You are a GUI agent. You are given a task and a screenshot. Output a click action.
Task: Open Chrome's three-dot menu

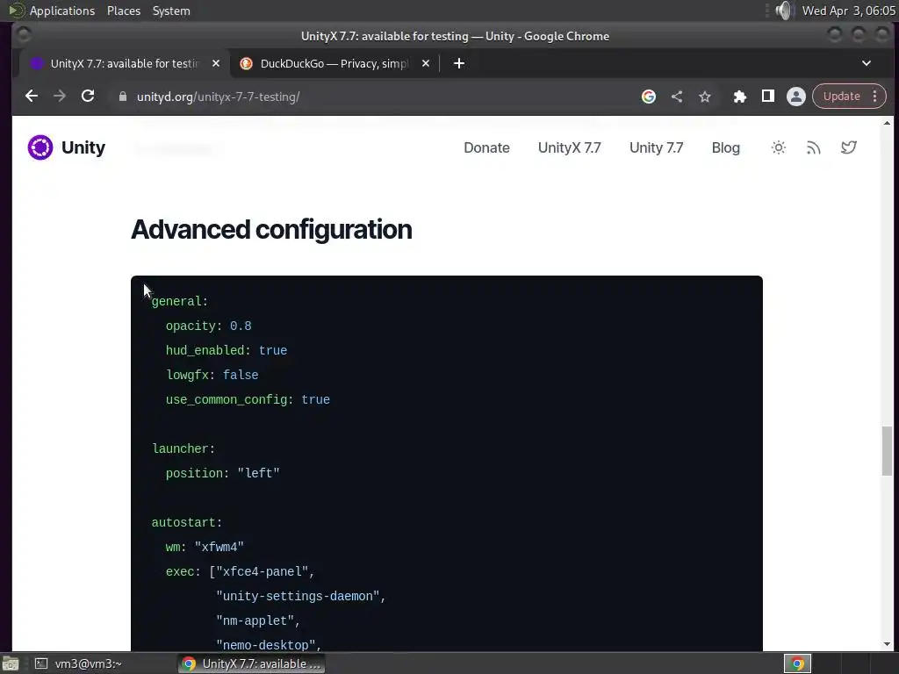(875, 97)
